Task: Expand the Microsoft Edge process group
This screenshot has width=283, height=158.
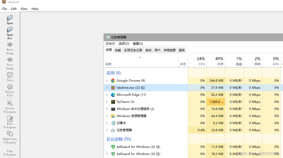Action: (107, 95)
